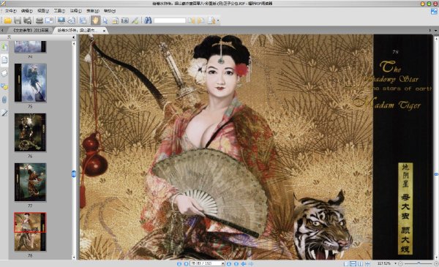Open the page number dropdown arrow

[223, 263]
